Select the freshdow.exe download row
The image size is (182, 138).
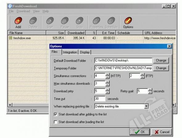[x=92, y=38]
